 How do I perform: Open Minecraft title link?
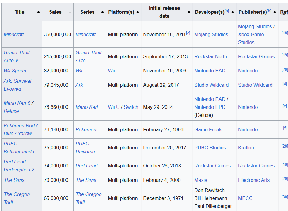coord(14,35)
